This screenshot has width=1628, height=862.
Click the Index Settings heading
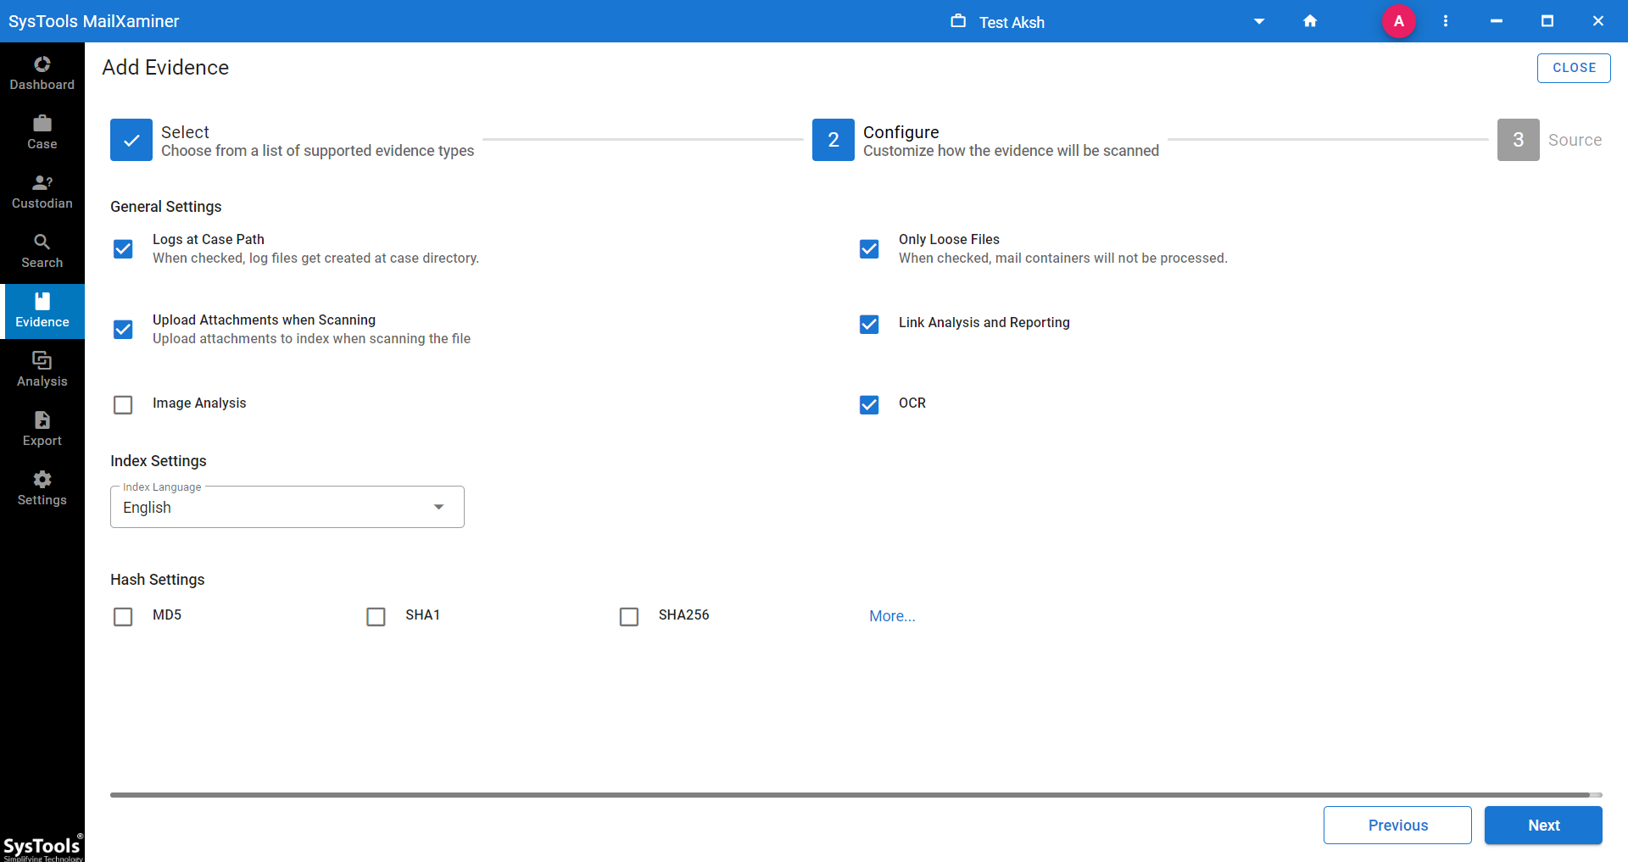(158, 461)
